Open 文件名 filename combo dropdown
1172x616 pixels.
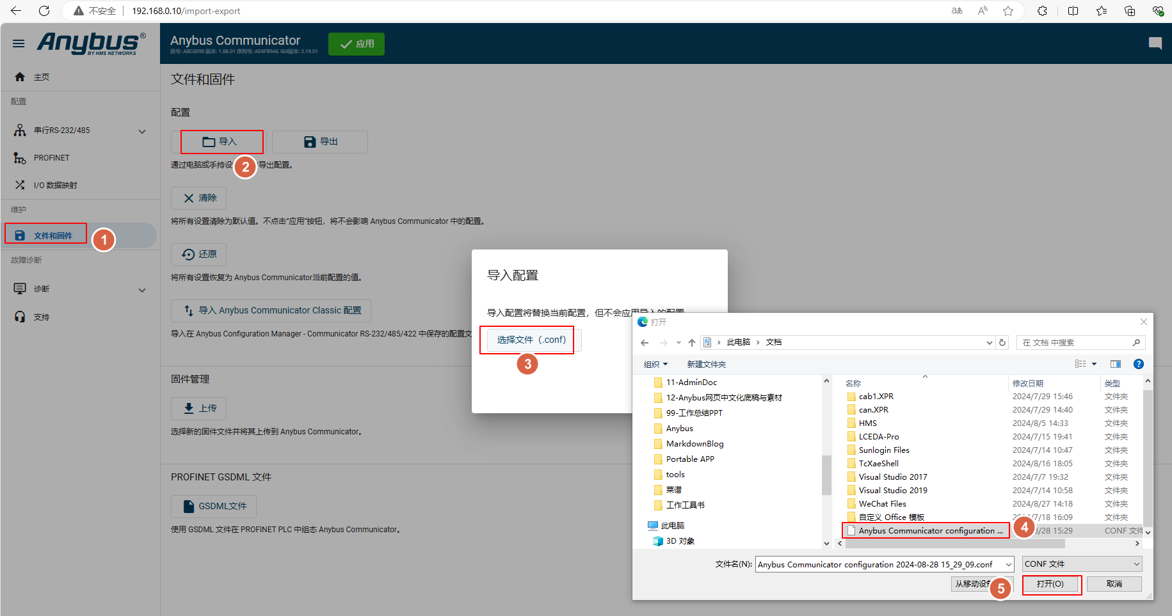(1009, 564)
